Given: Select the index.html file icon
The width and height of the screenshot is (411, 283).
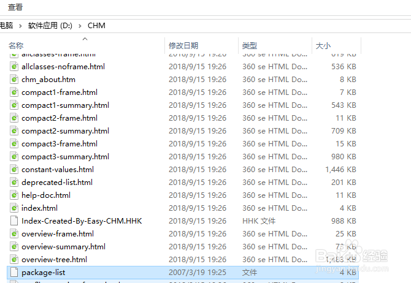Looking at the screenshot, I should (x=14, y=208).
